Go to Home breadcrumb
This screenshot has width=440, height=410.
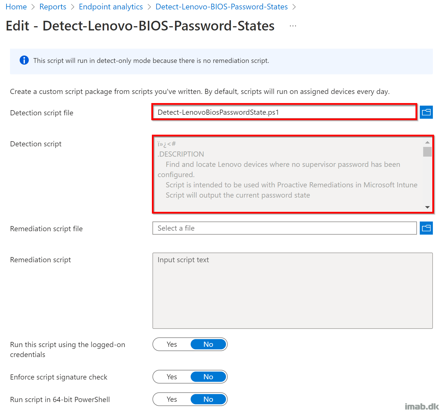click(x=16, y=7)
